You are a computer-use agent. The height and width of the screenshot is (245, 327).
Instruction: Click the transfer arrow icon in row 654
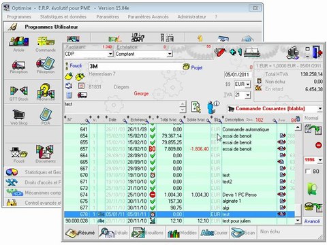[x=282, y=135]
